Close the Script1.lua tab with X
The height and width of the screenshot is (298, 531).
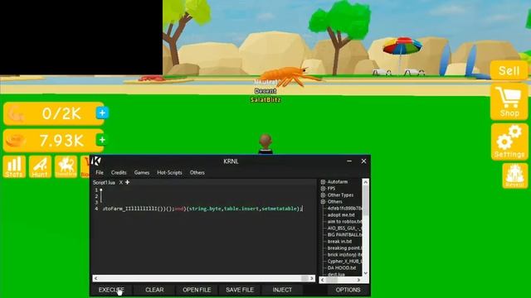coord(121,182)
